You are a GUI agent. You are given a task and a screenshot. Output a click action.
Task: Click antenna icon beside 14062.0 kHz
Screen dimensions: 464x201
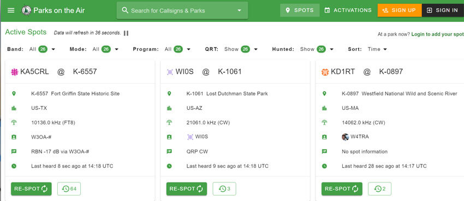point(324,122)
